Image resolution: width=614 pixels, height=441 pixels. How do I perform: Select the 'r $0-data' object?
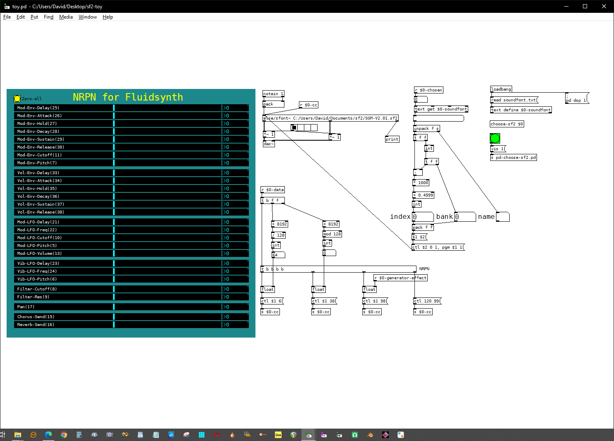tap(273, 190)
